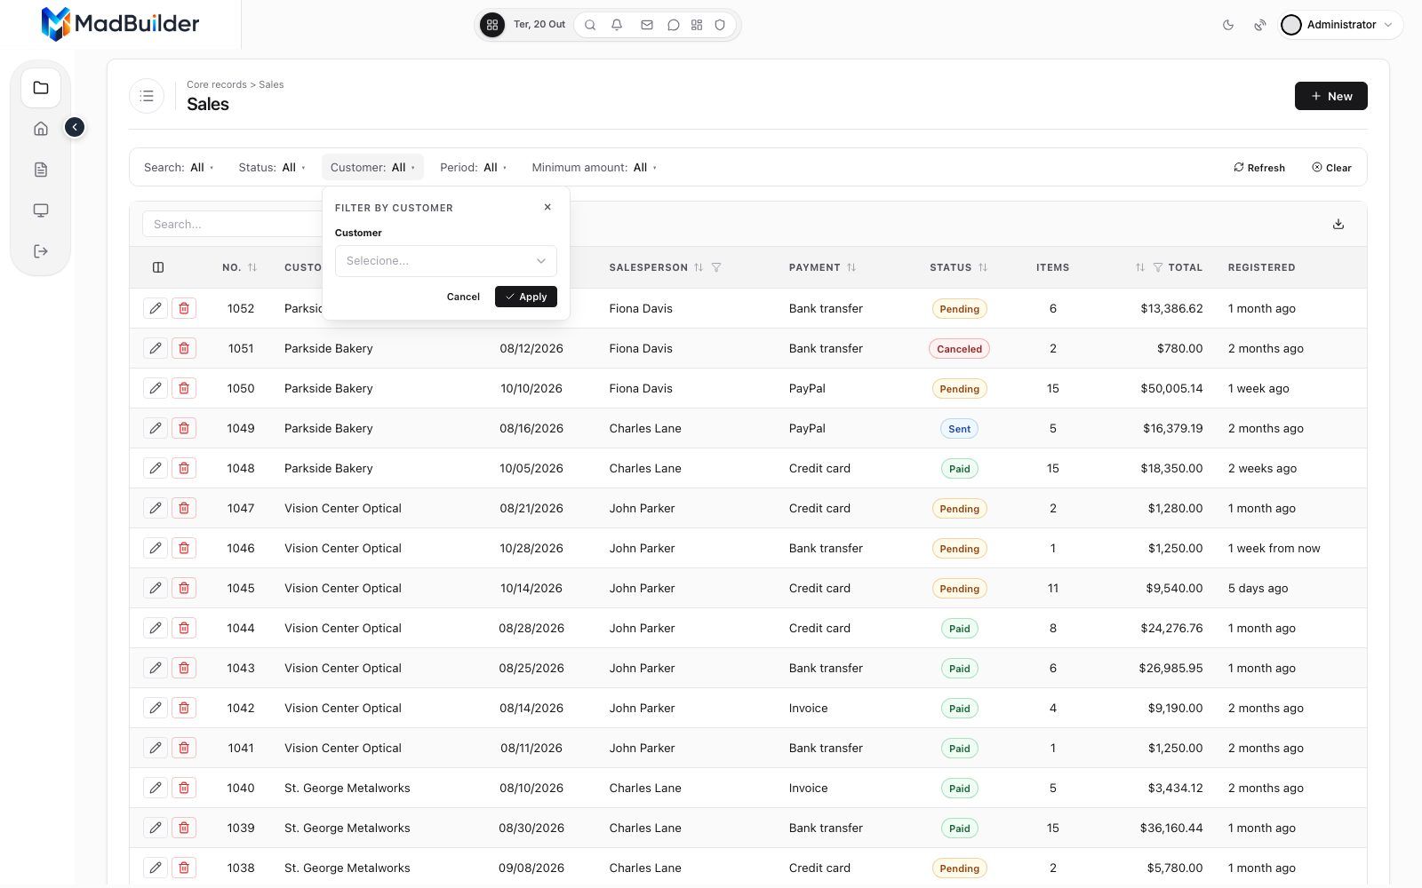Open notifications bell icon

coord(617,25)
